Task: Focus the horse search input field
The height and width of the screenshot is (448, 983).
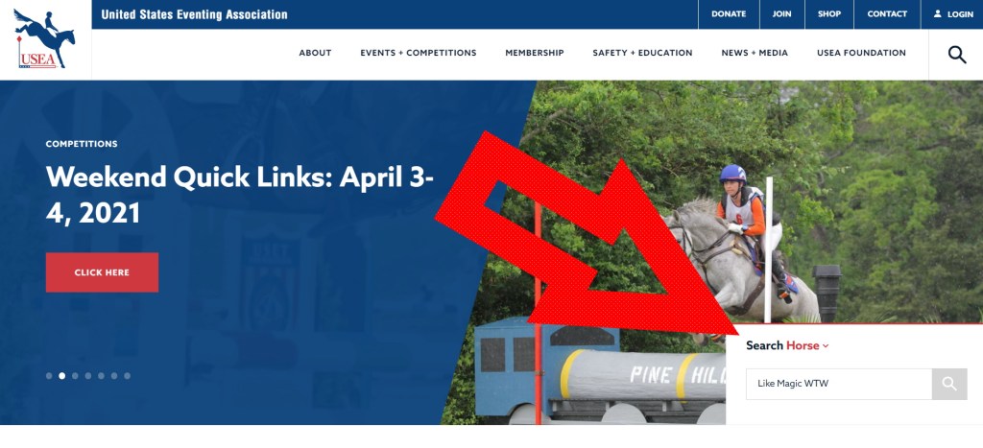Action: (x=839, y=384)
